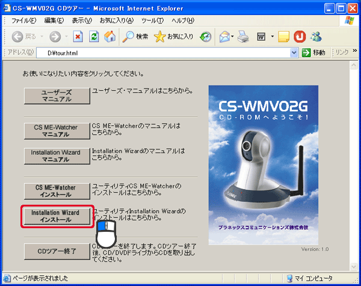
Task: Open the ユーザーズマニュアル button
Action: 57,96
